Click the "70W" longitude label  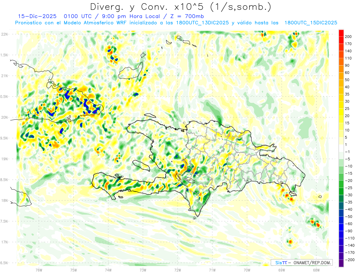tap(247, 270)
